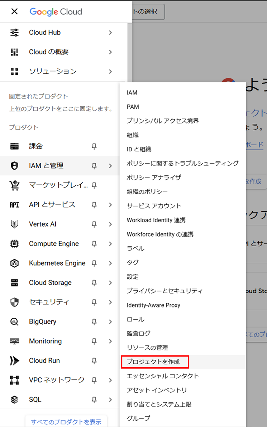
Task: Pin Vertex AI to fixed products
Action: [x=94, y=224]
